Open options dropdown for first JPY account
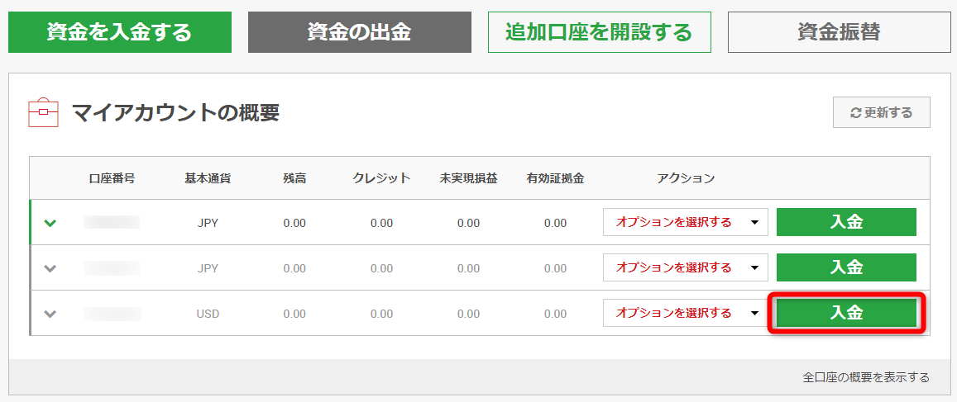This screenshot has height=402, width=957. pos(686,222)
